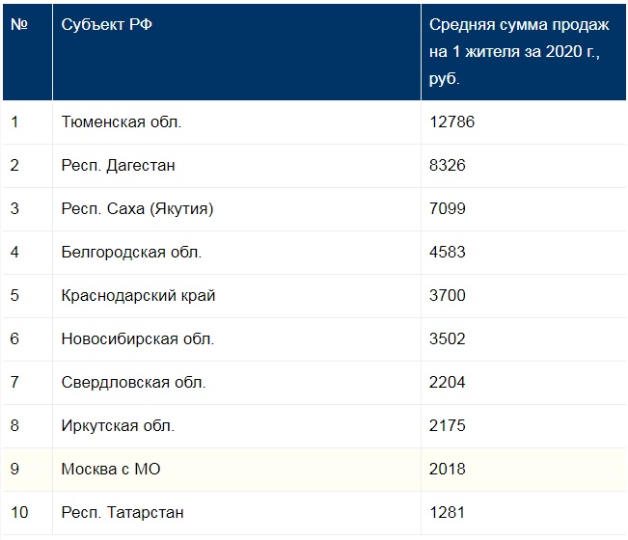
Task: Select the "Белгородская обл." cell
Action: coord(131,253)
